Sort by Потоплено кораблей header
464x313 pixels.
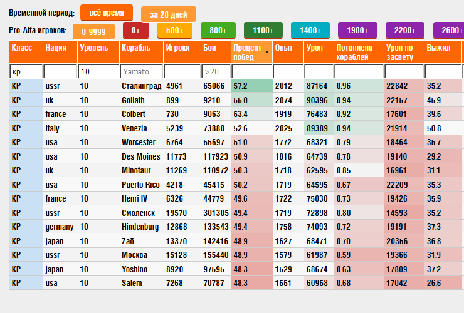358,52
